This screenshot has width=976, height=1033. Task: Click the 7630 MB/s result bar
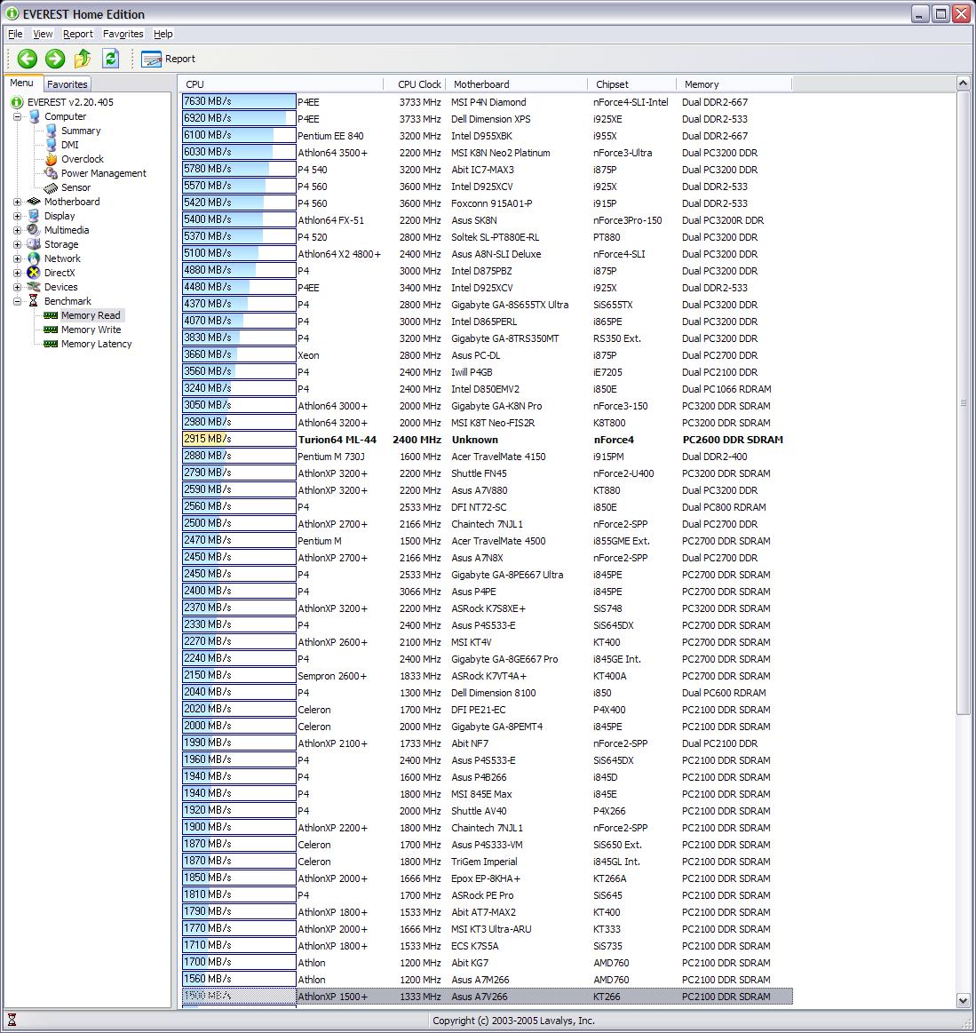tap(239, 101)
